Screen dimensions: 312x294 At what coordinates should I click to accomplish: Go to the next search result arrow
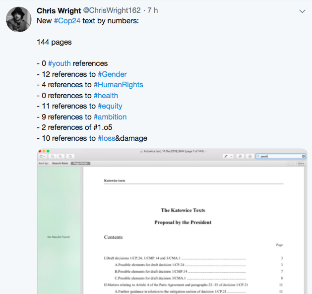coord(293,163)
